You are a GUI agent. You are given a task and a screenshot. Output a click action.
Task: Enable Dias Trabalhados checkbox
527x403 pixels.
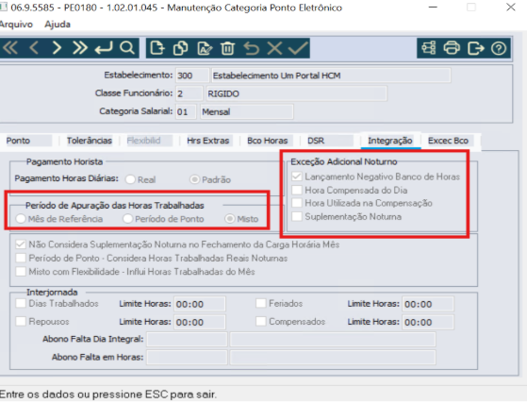click(x=21, y=303)
